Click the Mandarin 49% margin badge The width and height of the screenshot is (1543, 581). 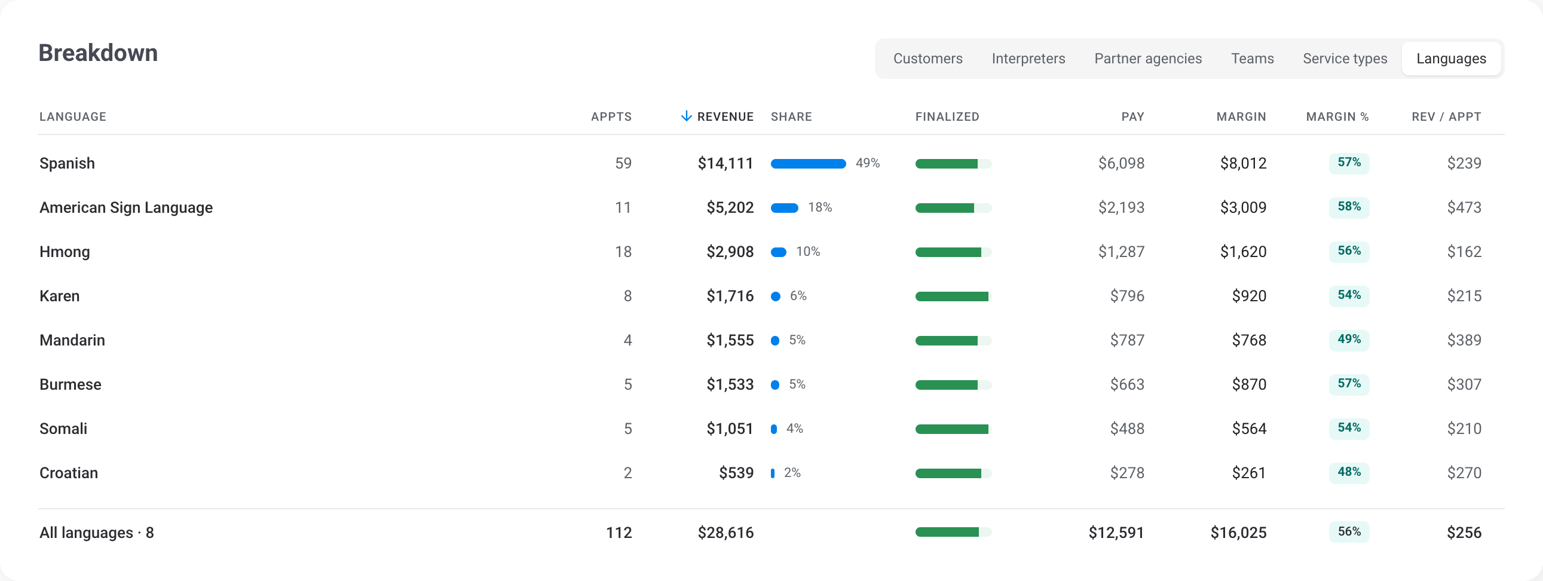click(x=1349, y=340)
